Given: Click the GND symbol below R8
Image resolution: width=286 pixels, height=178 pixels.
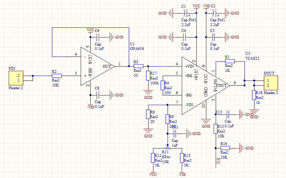Looking at the screenshot, I should pyautogui.click(x=148, y=133).
